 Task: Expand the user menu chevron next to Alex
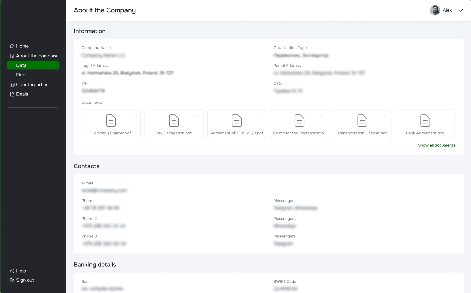[461, 10]
